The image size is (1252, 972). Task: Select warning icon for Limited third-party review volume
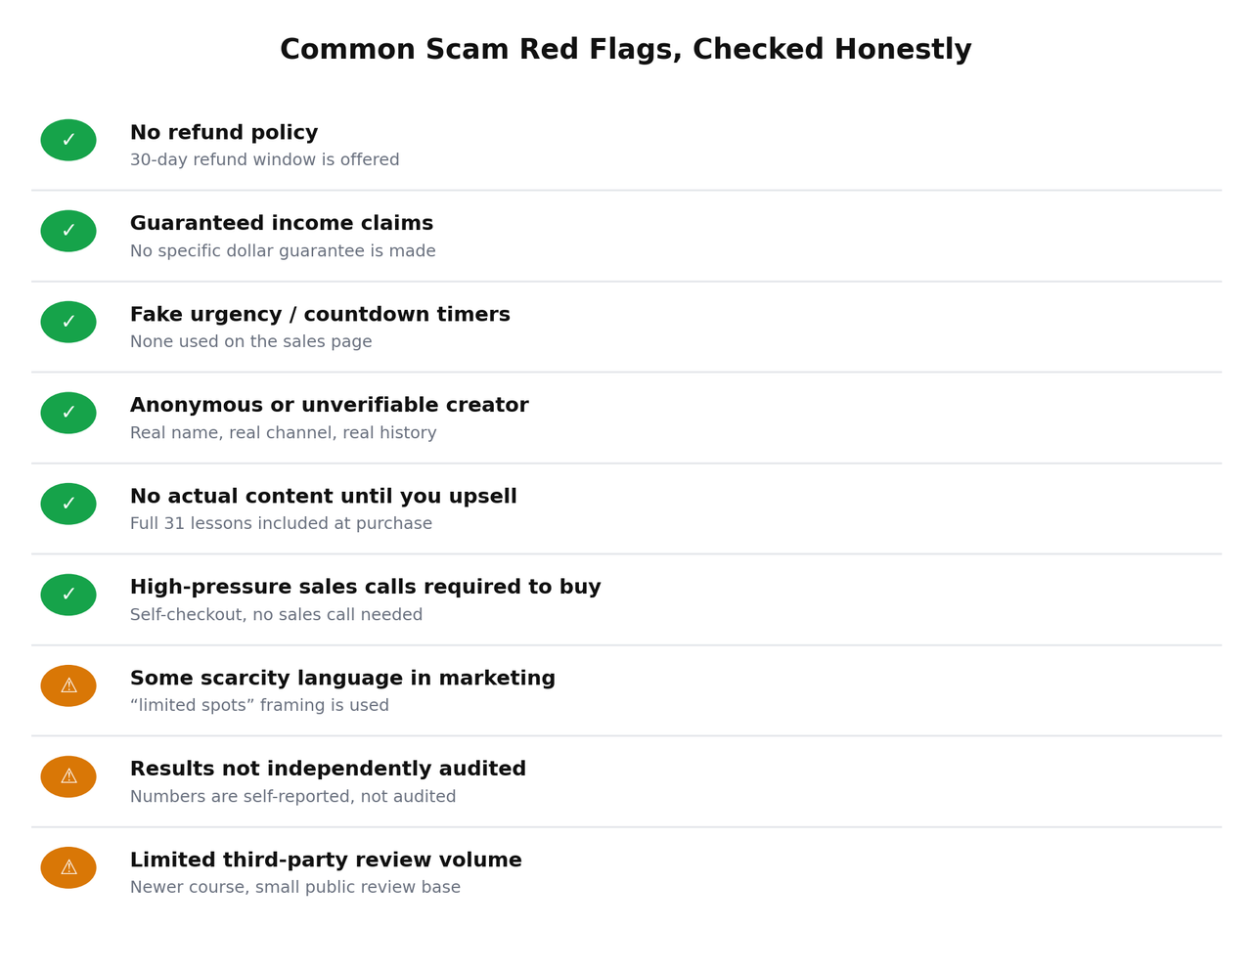68,867
